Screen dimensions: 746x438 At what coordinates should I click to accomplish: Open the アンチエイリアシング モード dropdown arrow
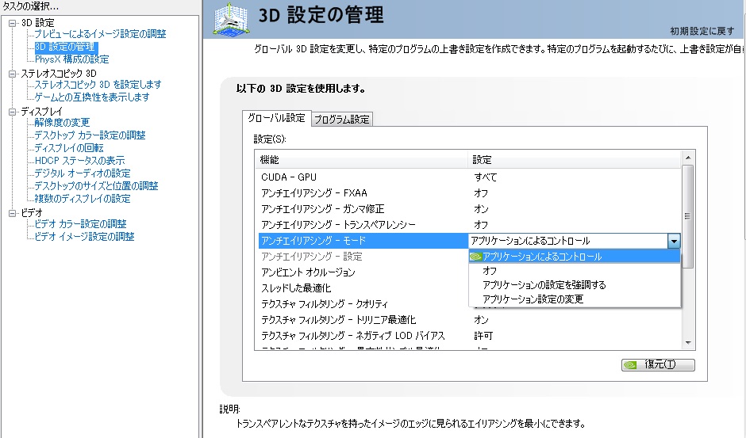(674, 241)
